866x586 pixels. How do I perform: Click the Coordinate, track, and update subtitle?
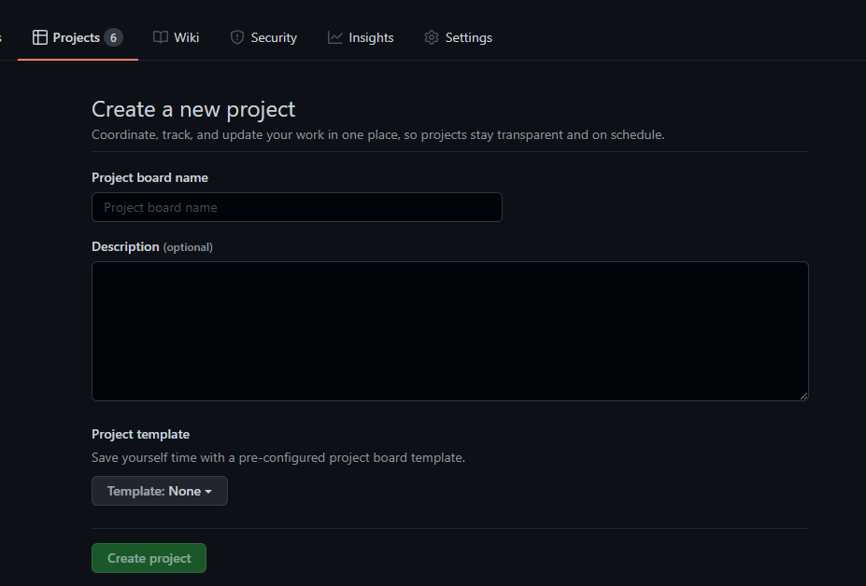(377, 134)
